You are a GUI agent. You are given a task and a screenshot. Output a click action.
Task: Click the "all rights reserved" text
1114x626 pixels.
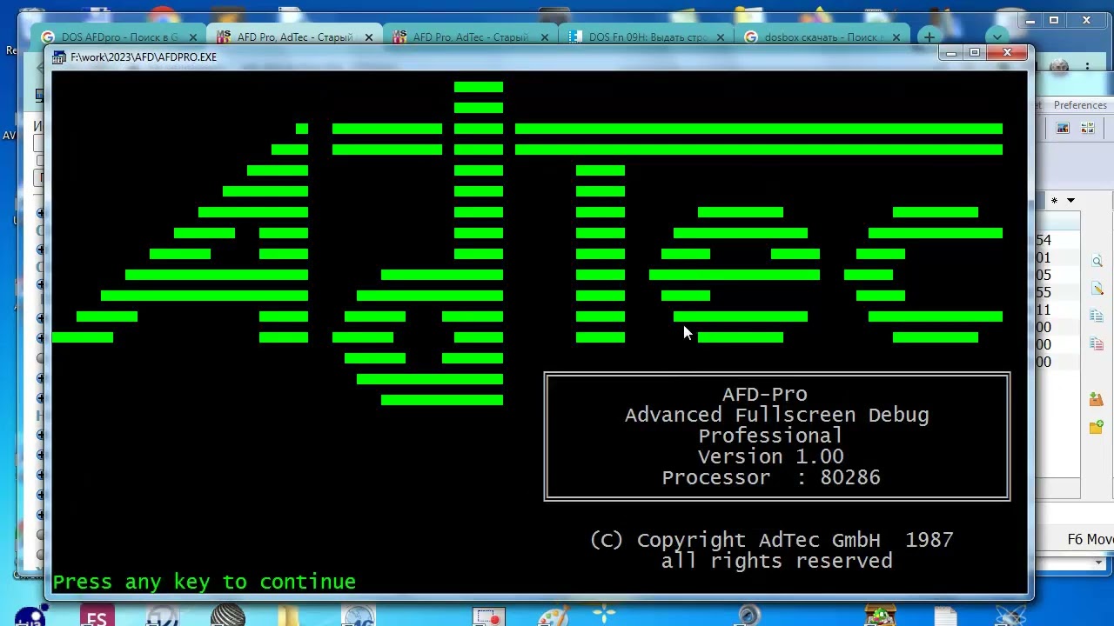[776, 561]
